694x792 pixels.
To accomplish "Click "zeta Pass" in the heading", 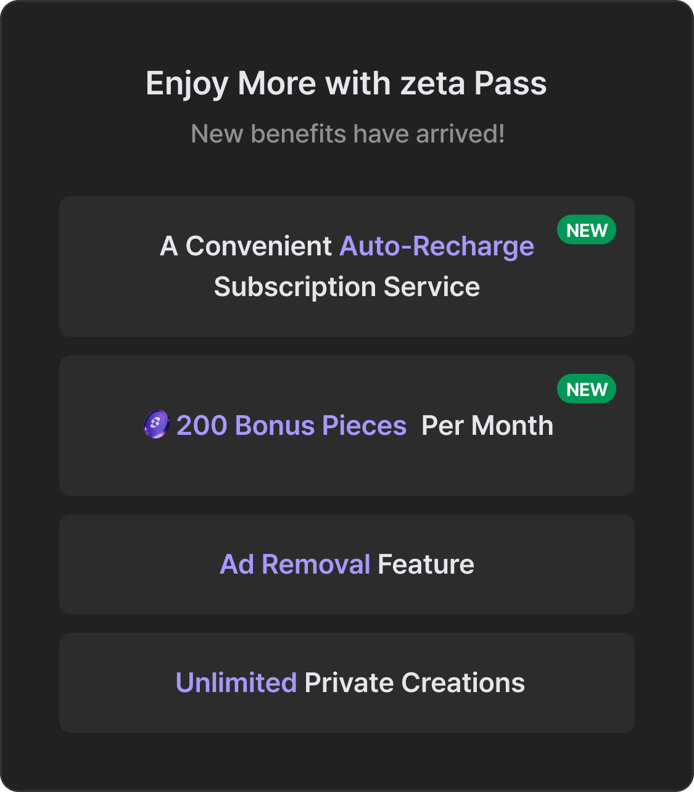I will pyautogui.click(x=473, y=83).
